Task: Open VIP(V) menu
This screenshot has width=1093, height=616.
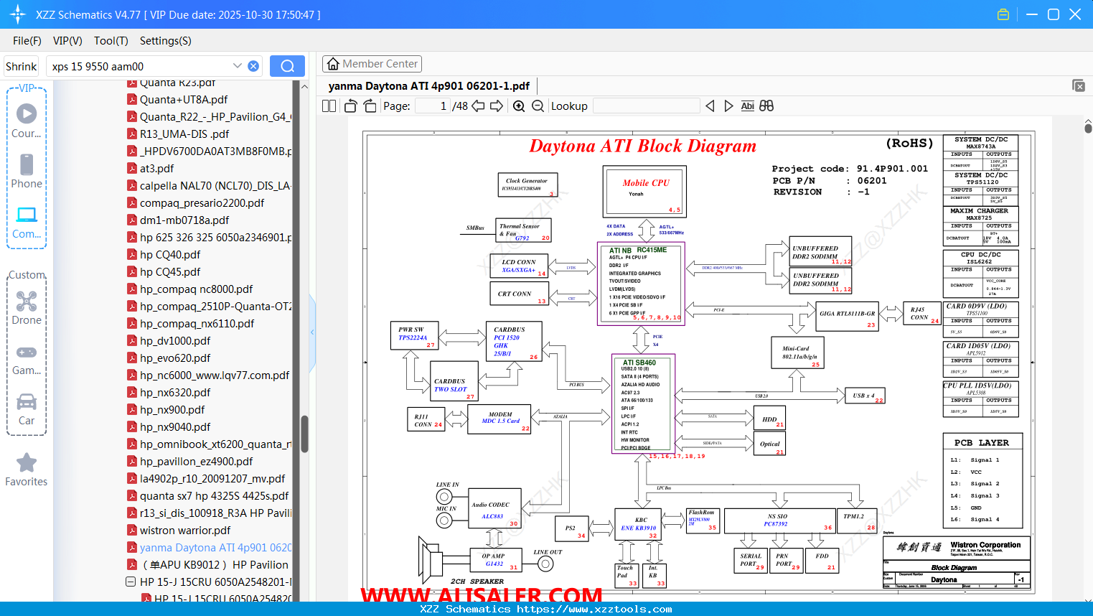Action: click(x=67, y=41)
